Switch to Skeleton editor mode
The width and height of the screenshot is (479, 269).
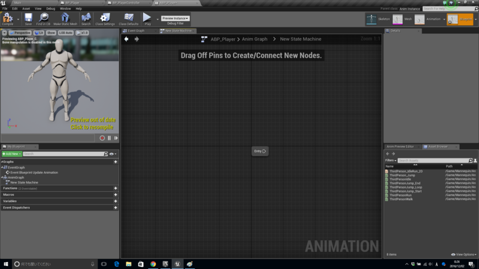pyautogui.click(x=378, y=19)
